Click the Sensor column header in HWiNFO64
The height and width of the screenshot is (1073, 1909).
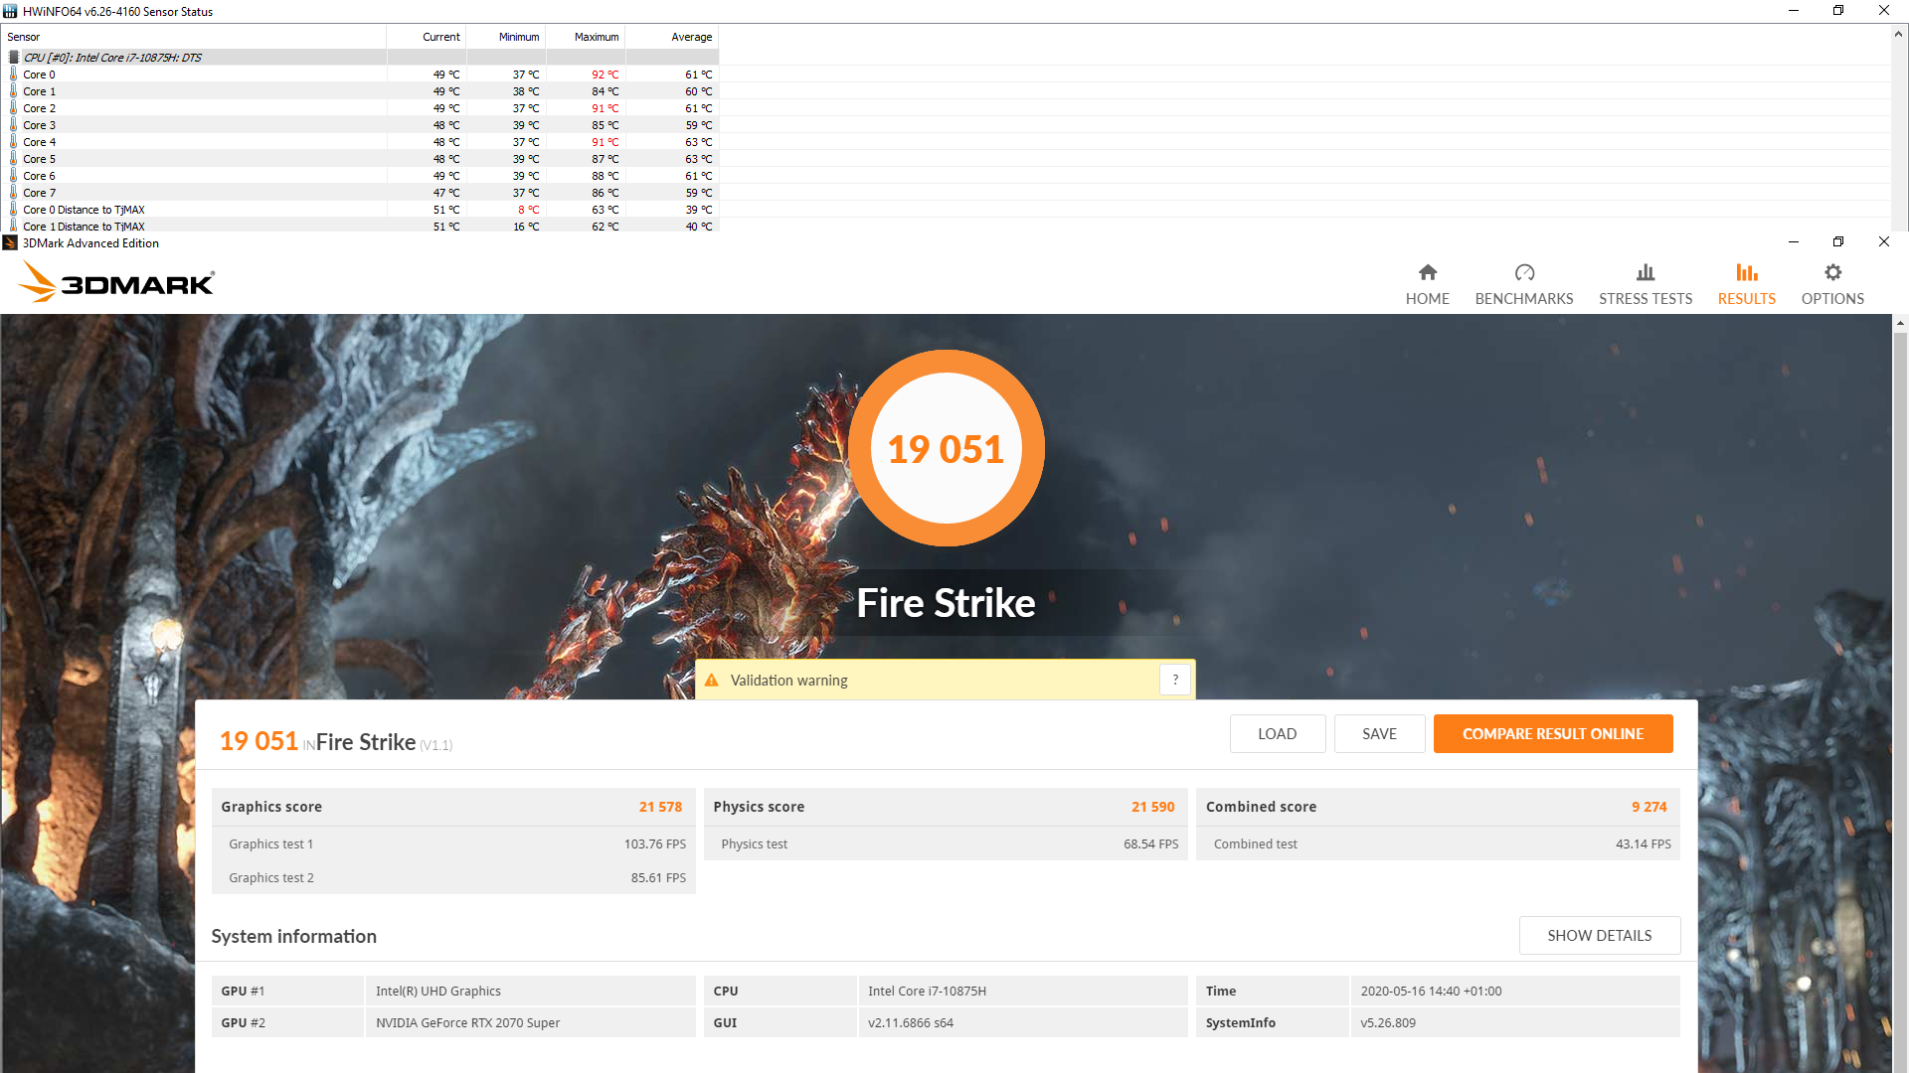point(194,37)
